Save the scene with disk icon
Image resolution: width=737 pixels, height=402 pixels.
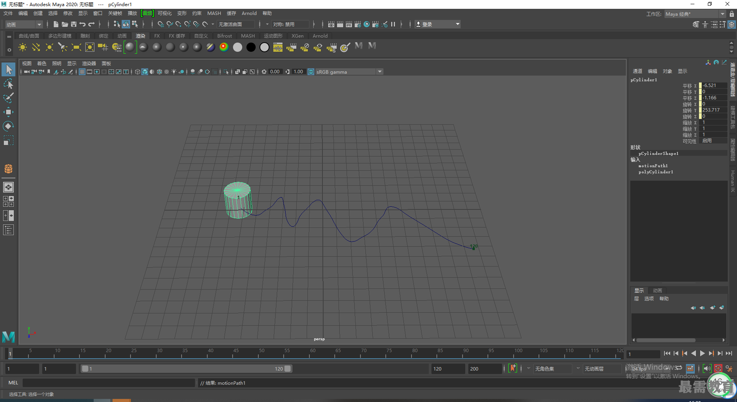click(74, 24)
